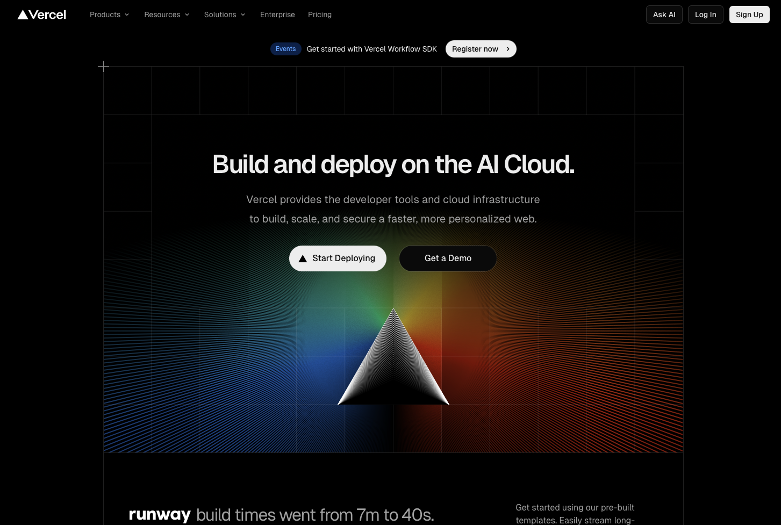
Task: Click 'build times went from 7m to 40s.' text
Action: point(315,515)
